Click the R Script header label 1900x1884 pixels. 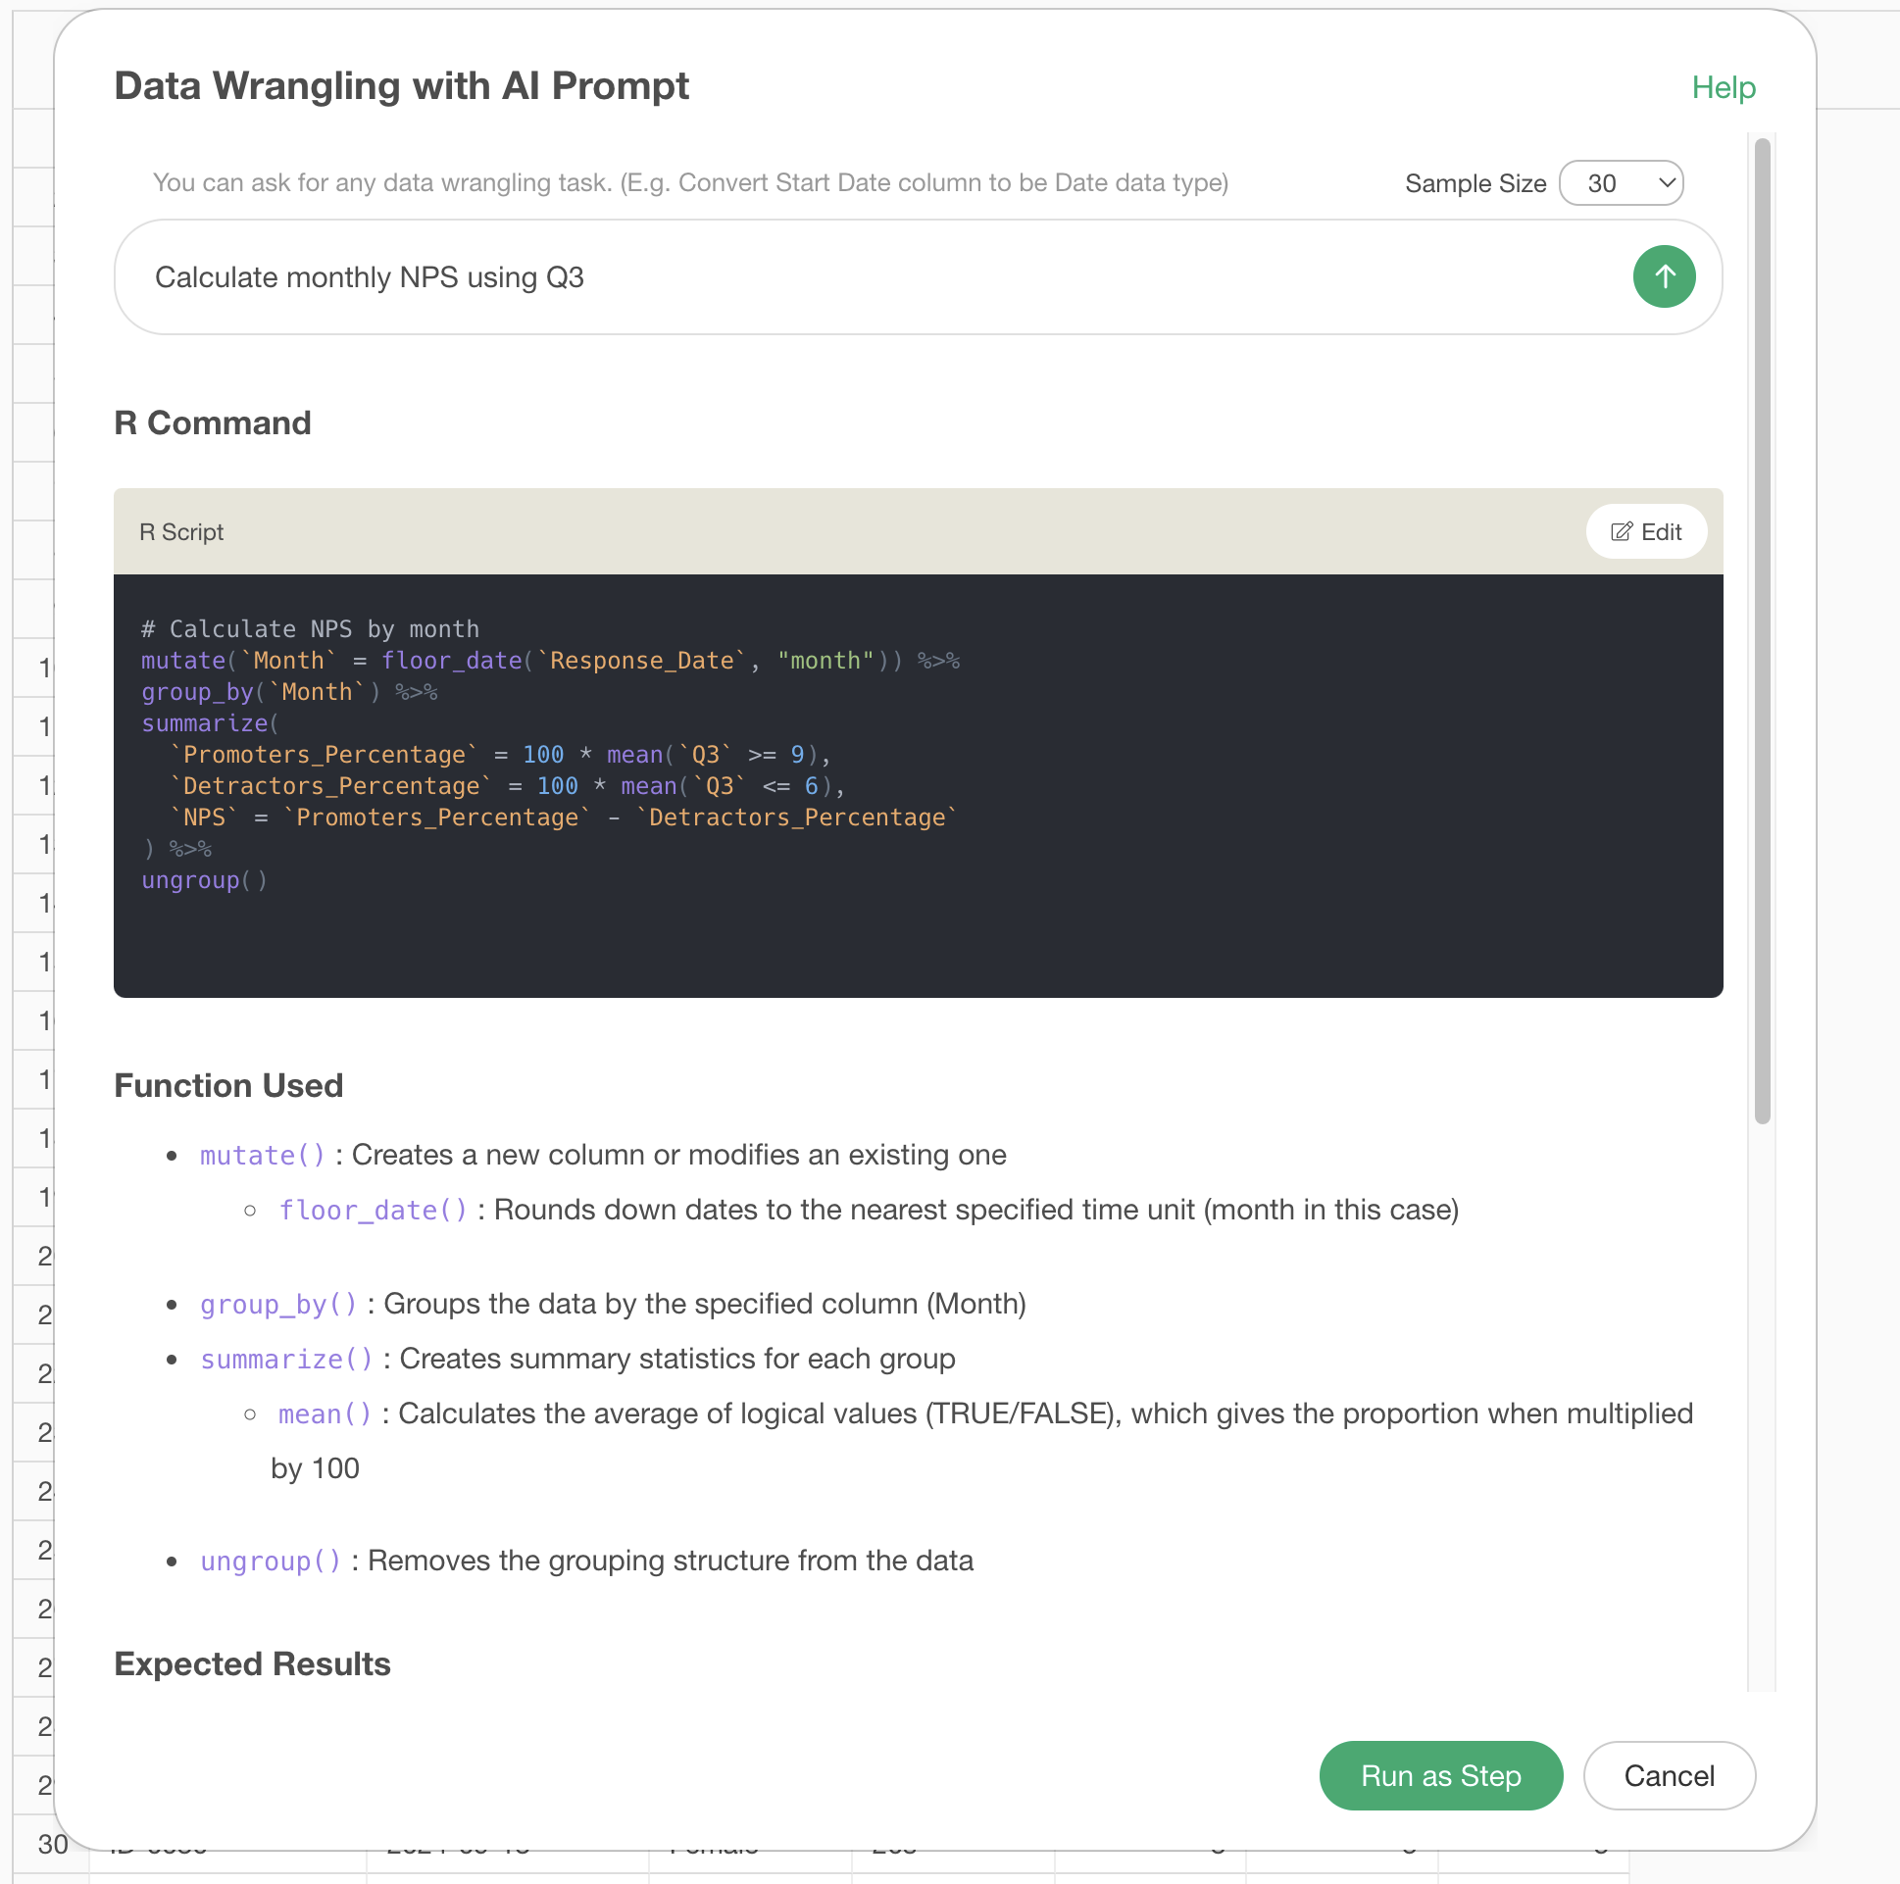181,532
